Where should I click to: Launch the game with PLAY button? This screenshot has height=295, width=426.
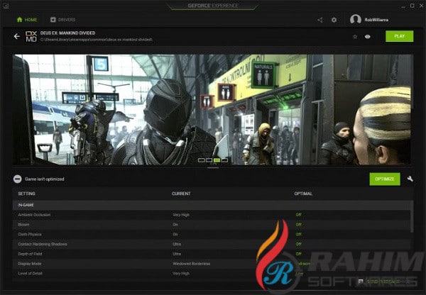pyautogui.click(x=399, y=36)
